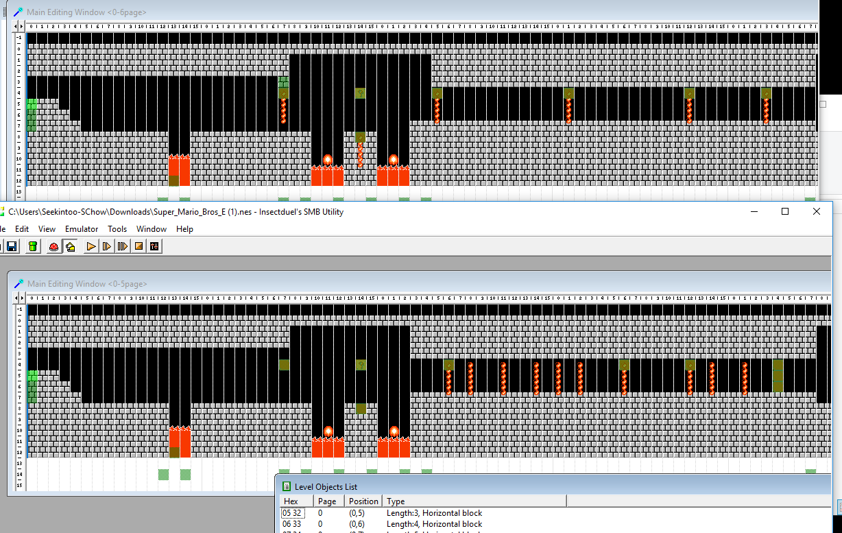This screenshot has width=842, height=533.
Task: Click the Position column header
Action: tap(363, 501)
